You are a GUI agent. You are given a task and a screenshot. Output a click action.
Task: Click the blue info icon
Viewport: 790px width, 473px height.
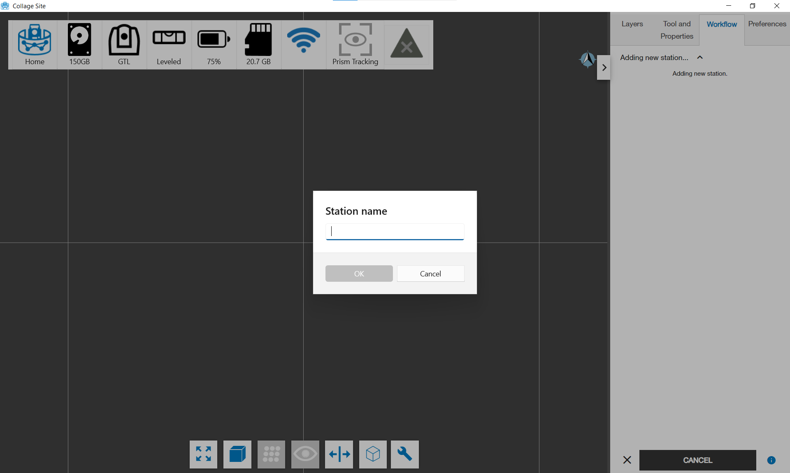771,460
